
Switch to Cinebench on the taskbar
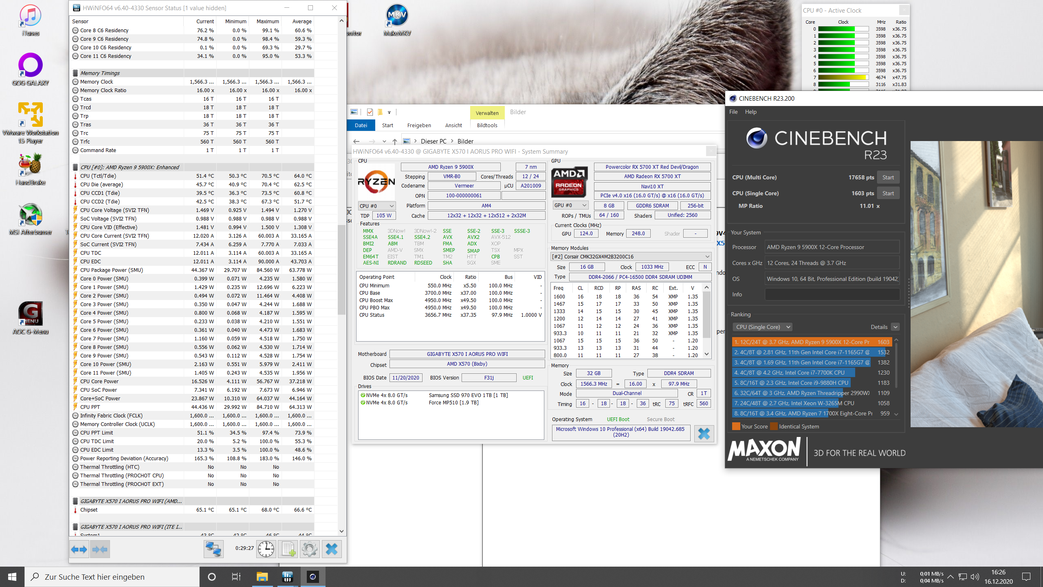click(312, 577)
